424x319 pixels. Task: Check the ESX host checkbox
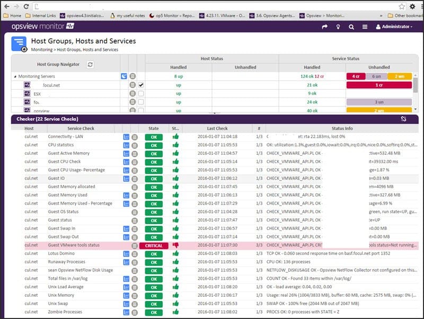point(141,94)
